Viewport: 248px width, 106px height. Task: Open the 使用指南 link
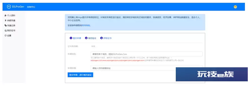click(x=86, y=25)
